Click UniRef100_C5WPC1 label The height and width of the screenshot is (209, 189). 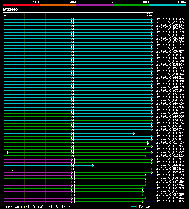tap(170, 55)
